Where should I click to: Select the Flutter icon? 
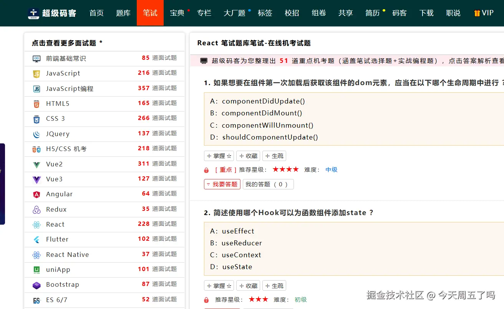(x=36, y=239)
